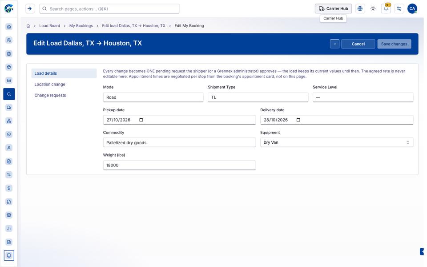Image resolution: width=427 pixels, height=267 pixels.
Task: Click the Mode field showing Road
Action: (x=153, y=97)
